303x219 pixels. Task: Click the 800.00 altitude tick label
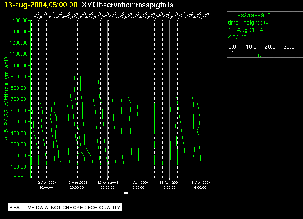(x=18, y=88)
